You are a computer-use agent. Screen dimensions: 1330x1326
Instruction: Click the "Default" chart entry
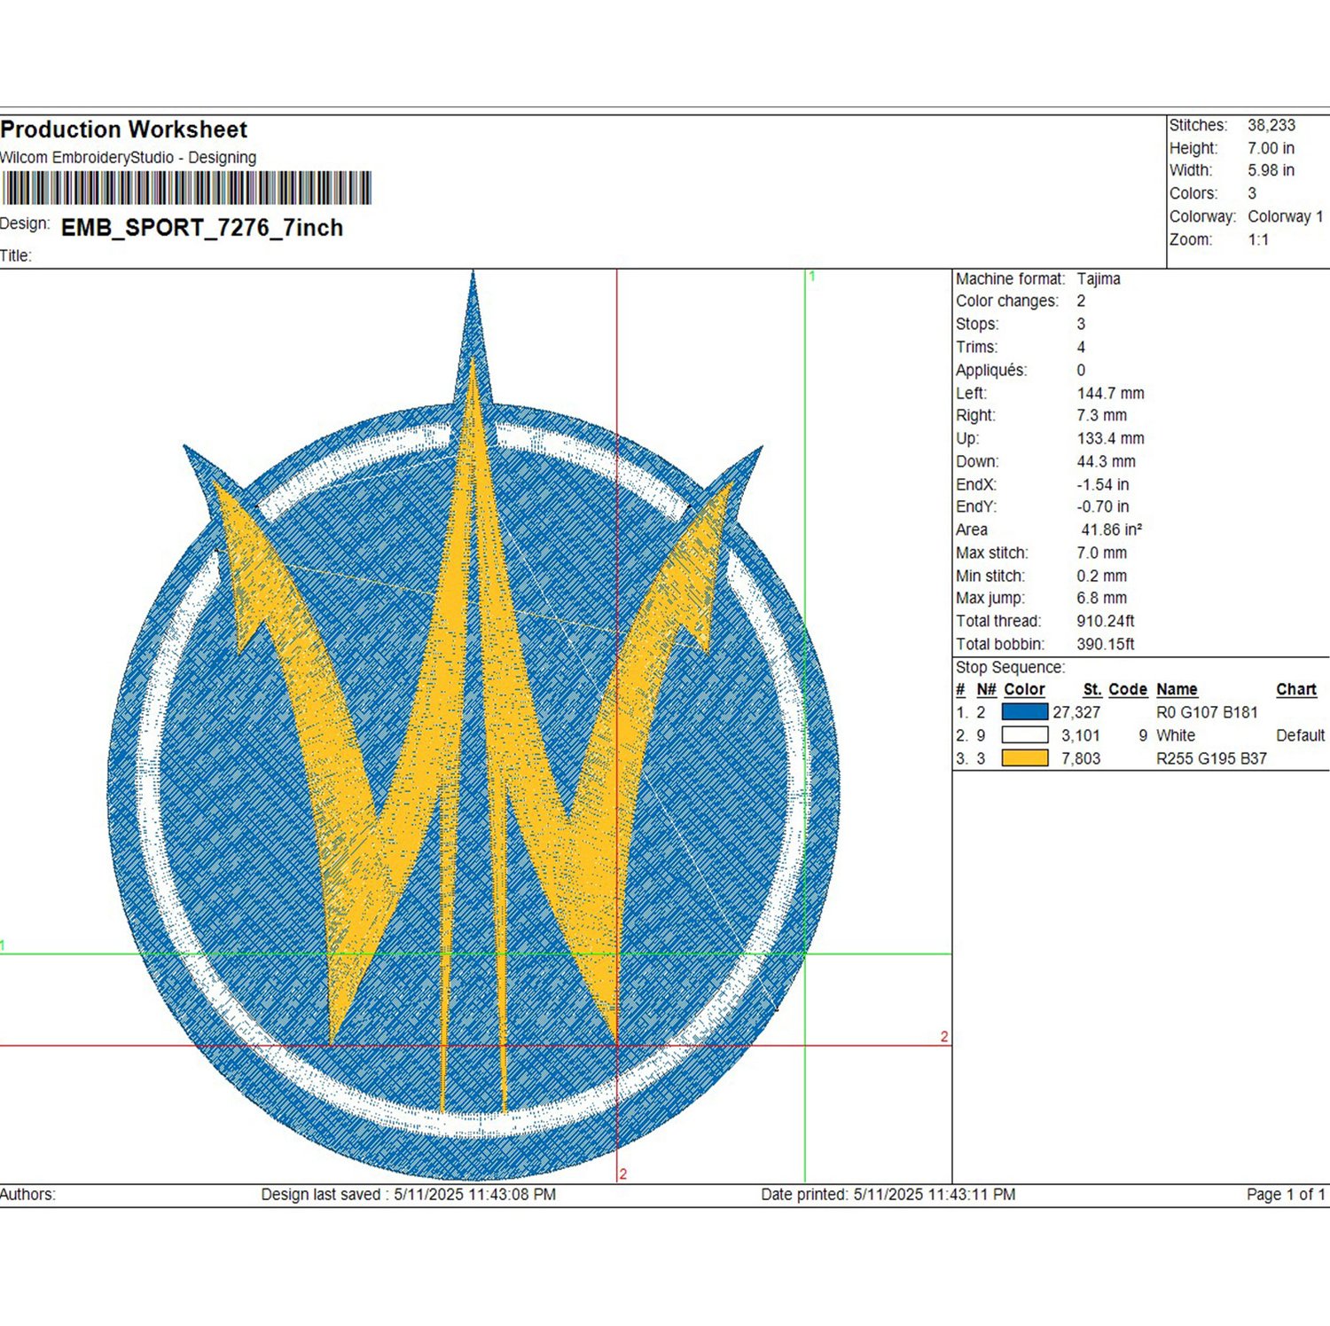tap(1301, 735)
